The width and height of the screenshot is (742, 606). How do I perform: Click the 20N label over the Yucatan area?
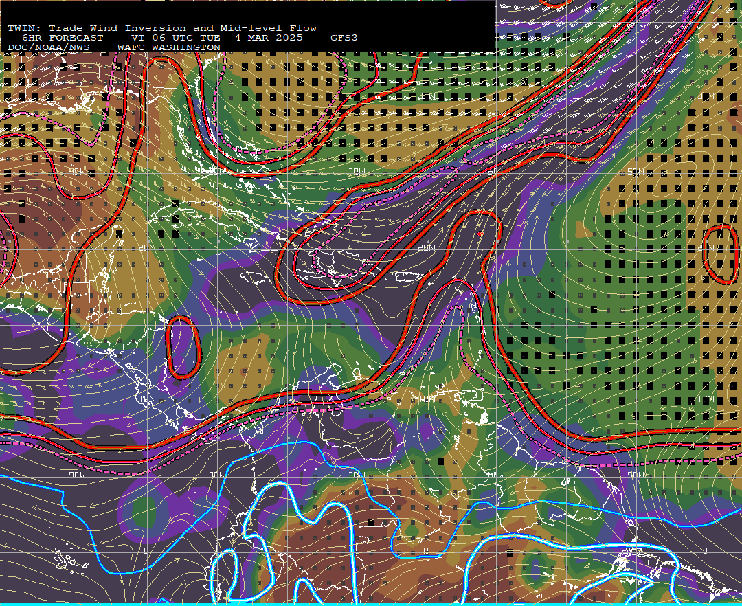pos(147,247)
